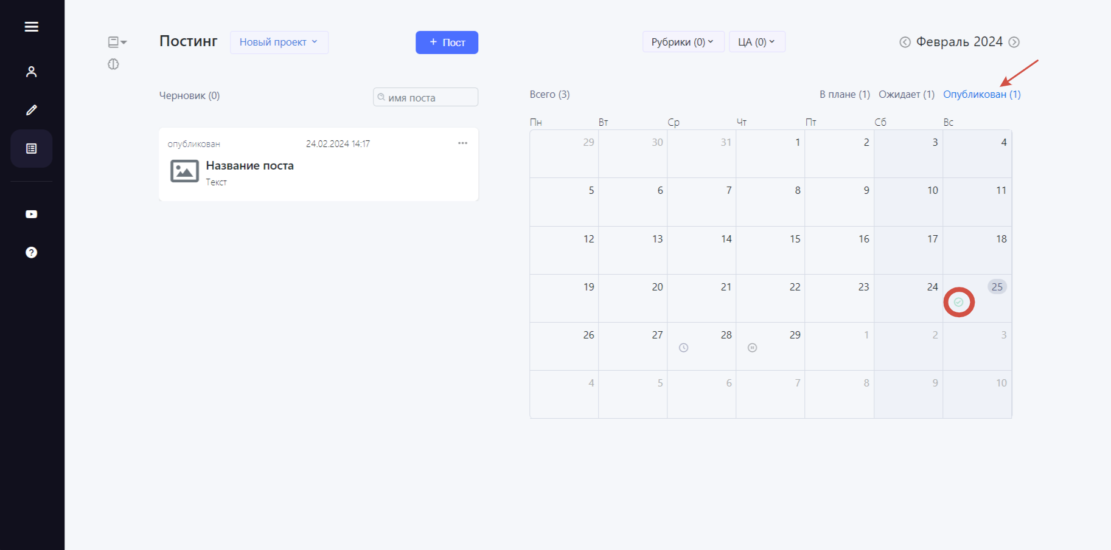Filter by Ожидает (1)
Viewport: 1111px width, 550px height.
click(907, 94)
